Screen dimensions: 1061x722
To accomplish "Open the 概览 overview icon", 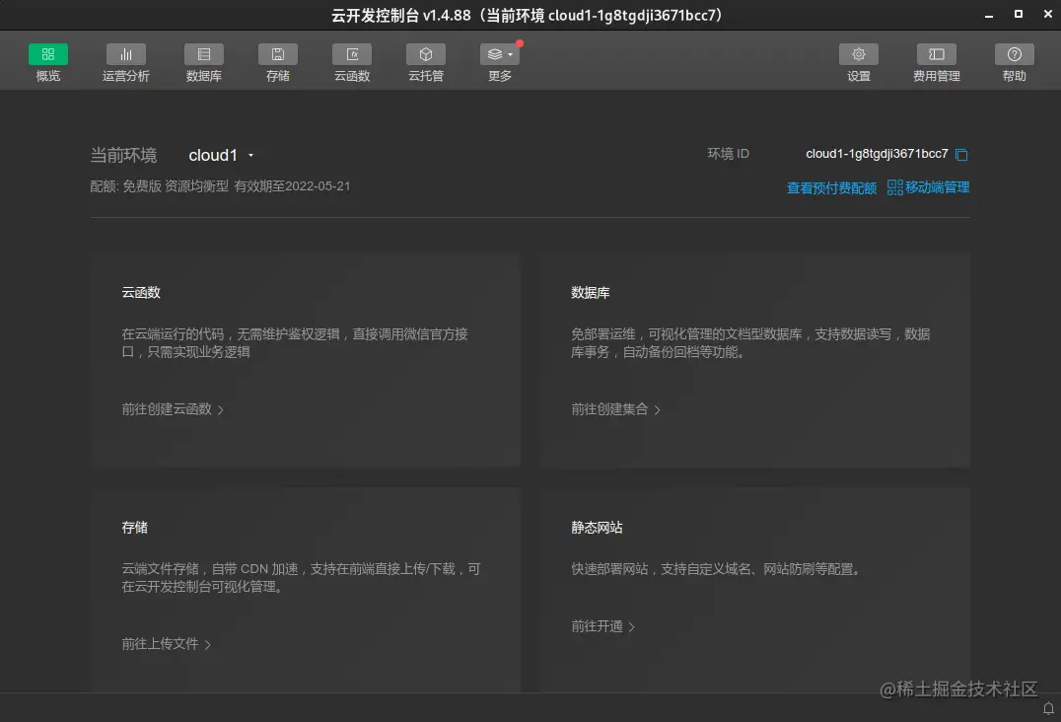I will pyautogui.click(x=47, y=54).
